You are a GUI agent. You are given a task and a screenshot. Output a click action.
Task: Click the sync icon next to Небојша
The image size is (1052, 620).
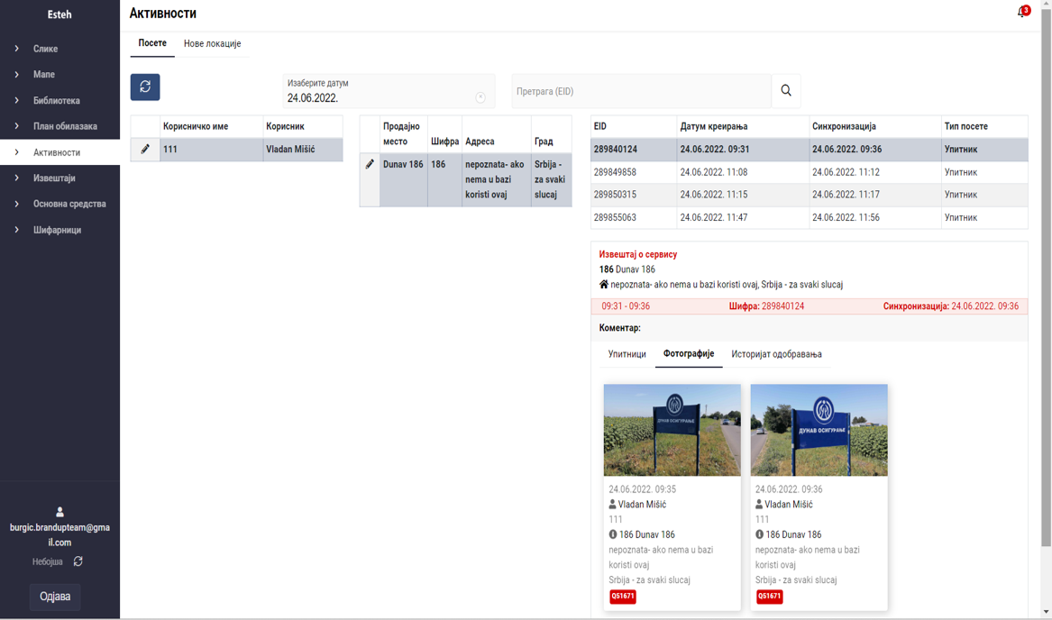point(78,561)
